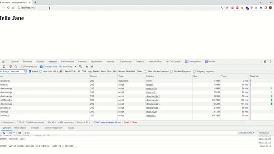Image resolution: width=274 pixels, height=154 pixels.
Task: Open the tab search chevron in title bar
Action: click(260, 3)
